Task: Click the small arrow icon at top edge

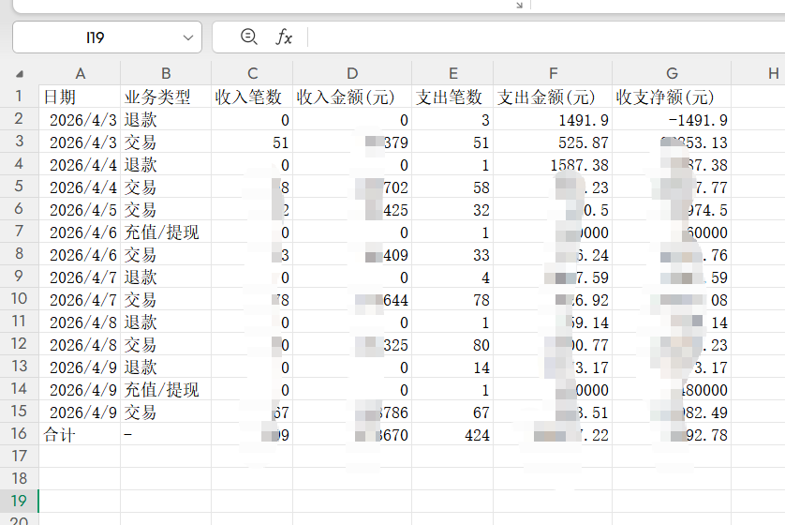Action: 520,5
